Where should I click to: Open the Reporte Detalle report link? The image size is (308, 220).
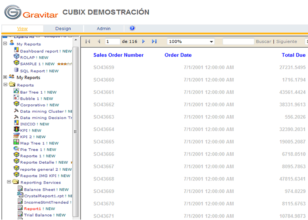[x=37, y=162]
